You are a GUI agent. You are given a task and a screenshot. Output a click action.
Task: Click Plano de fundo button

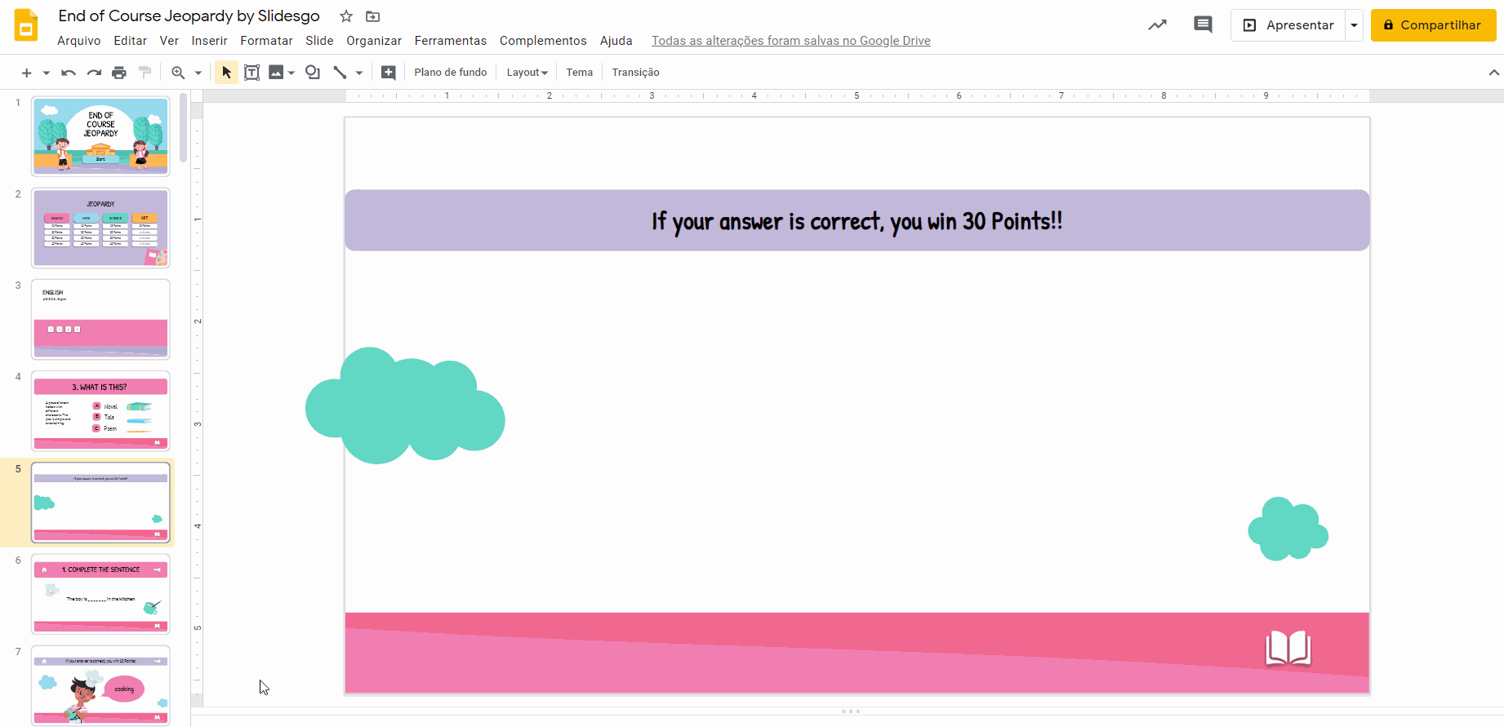451,73
